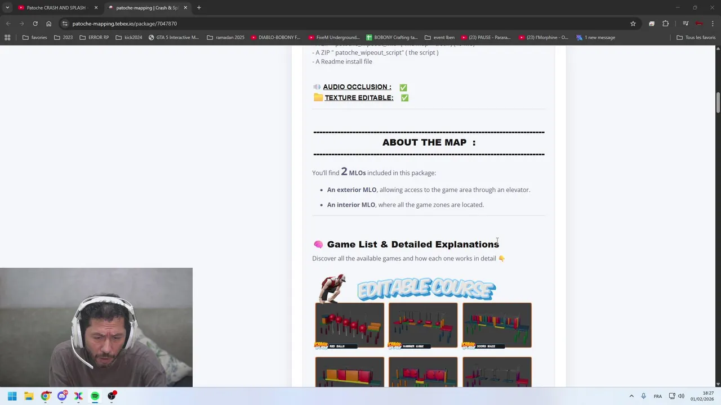This screenshot has width=721, height=405.
Task: Close the patoche-mapping tab
Action: pos(185,8)
